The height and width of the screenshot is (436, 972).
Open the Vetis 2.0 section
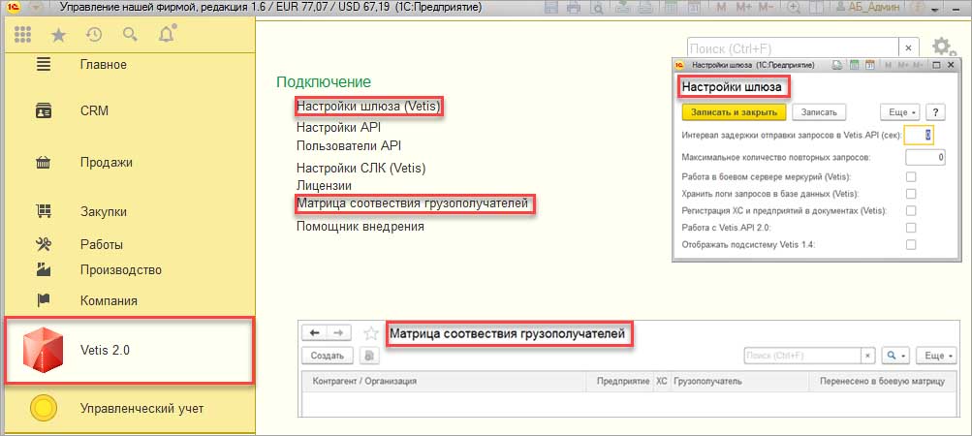129,350
